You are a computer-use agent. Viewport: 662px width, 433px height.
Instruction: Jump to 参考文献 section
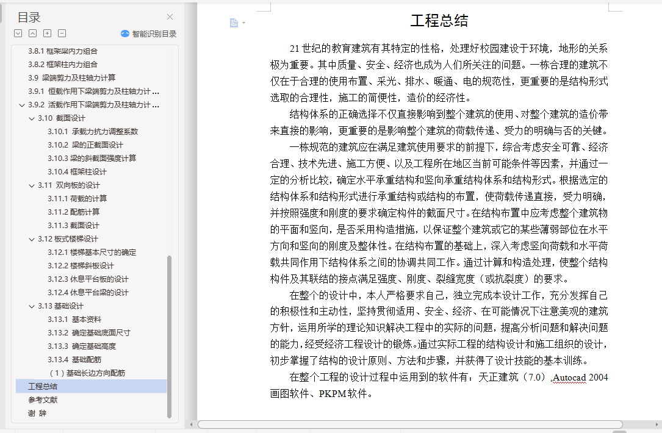pyautogui.click(x=43, y=400)
